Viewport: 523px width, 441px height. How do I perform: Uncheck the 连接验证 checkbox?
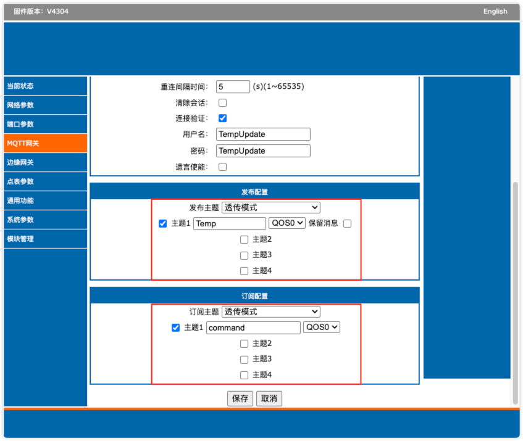222,118
